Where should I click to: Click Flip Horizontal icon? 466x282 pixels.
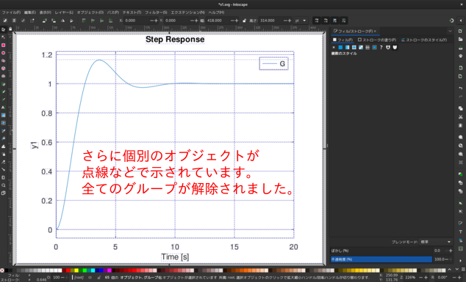click(62, 21)
